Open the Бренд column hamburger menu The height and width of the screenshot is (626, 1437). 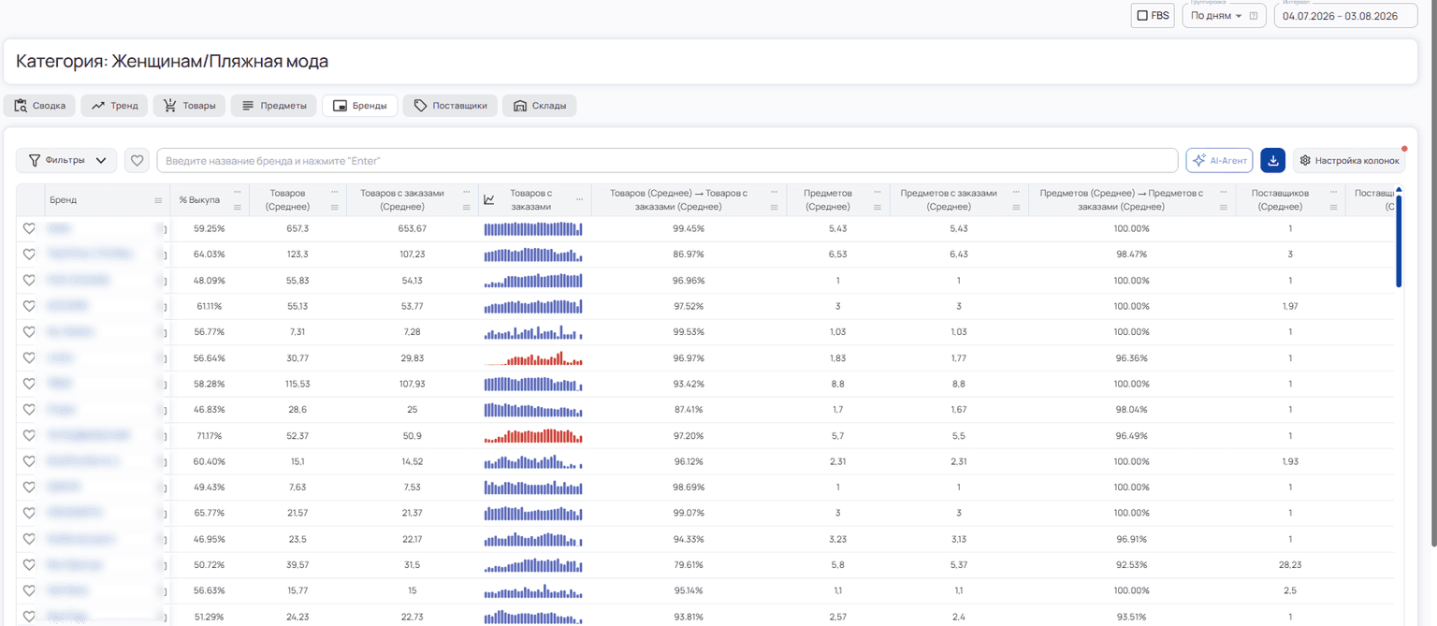click(158, 200)
